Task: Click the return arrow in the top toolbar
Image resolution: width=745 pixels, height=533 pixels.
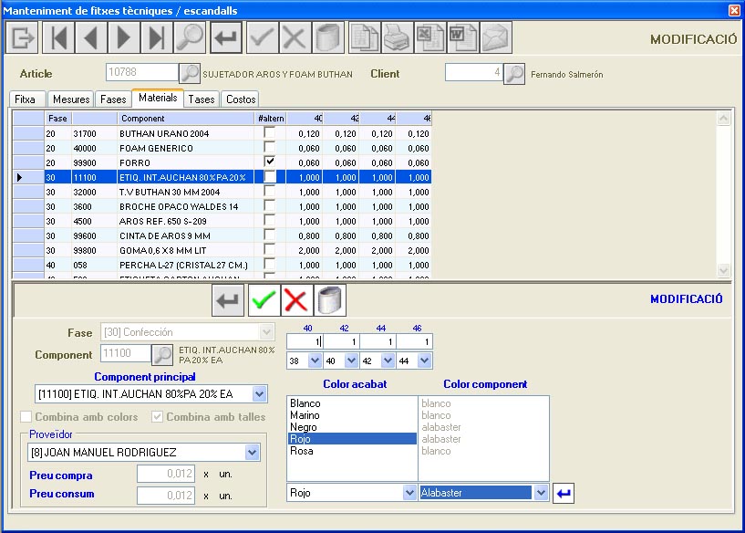Action: tap(225, 37)
